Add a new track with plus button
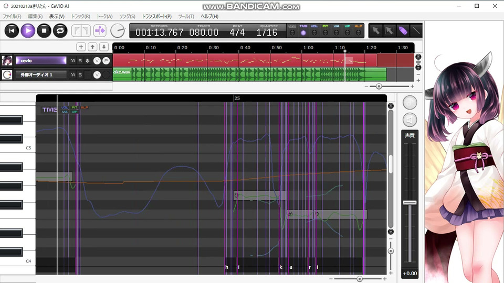This screenshot has height=283, width=504. coord(81,47)
